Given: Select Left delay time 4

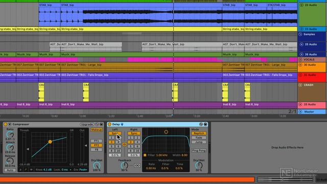Looking at the screenshot, I should coord(118,142).
